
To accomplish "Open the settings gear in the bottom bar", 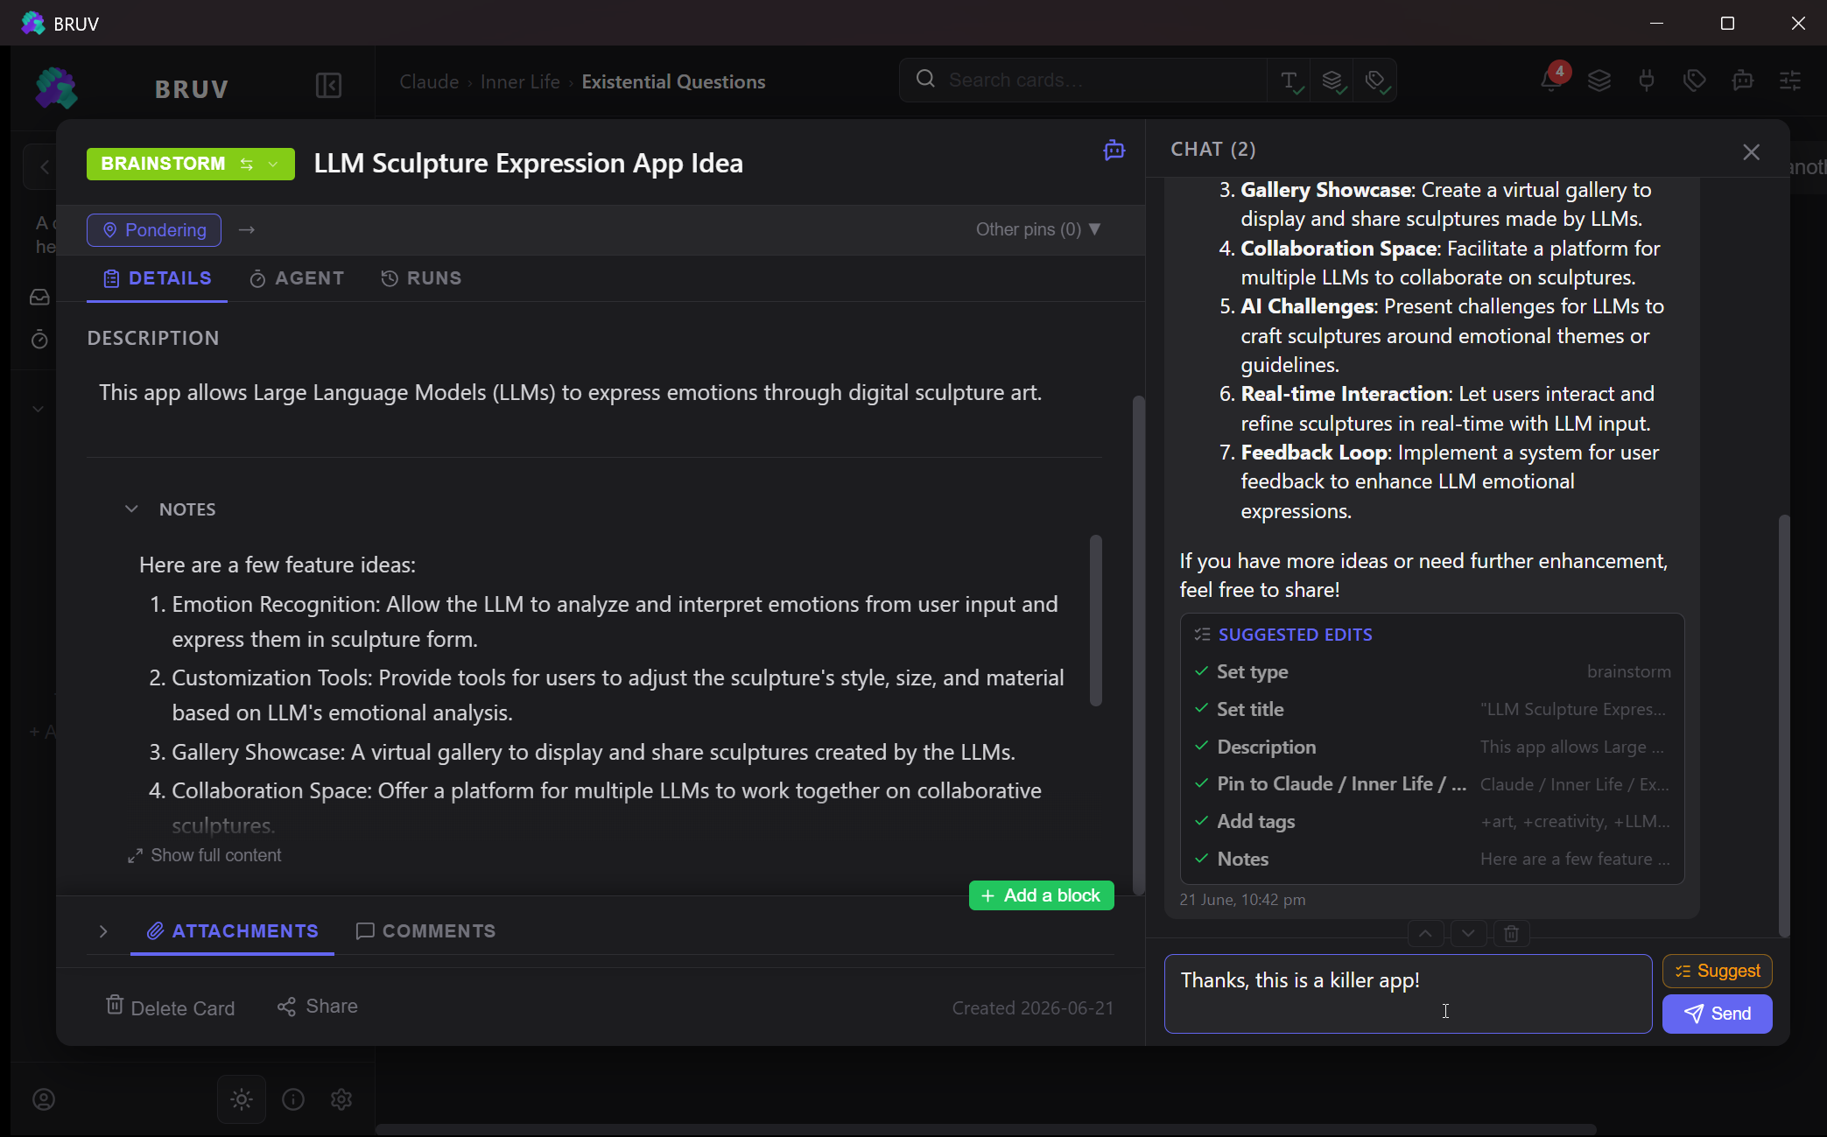I will coord(341,1099).
